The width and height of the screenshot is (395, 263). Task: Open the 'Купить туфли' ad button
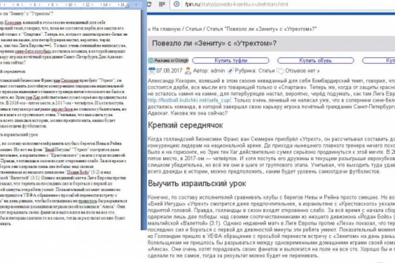point(231,60)
